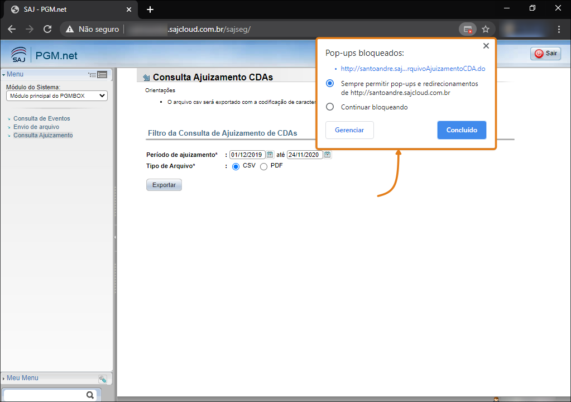The width and height of the screenshot is (571, 402).
Task: Switch the menu to detailed list view
Action: [102, 74]
